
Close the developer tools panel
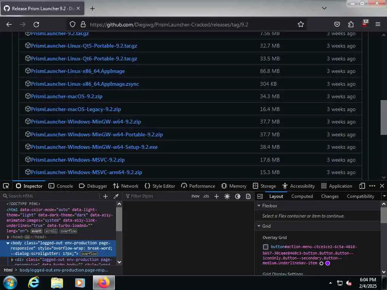coord(382,186)
